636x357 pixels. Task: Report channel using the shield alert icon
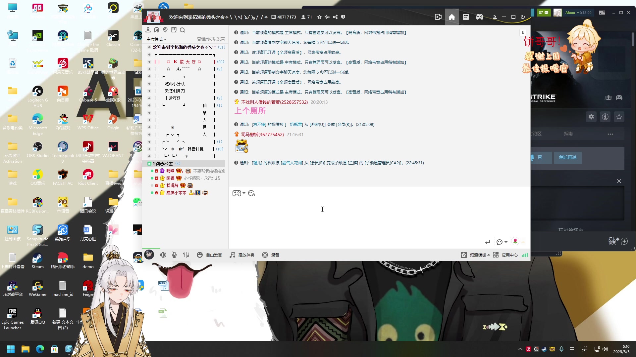click(x=343, y=17)
